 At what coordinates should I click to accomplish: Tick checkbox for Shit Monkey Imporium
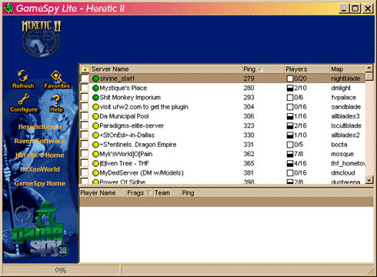tap(85, 97)
